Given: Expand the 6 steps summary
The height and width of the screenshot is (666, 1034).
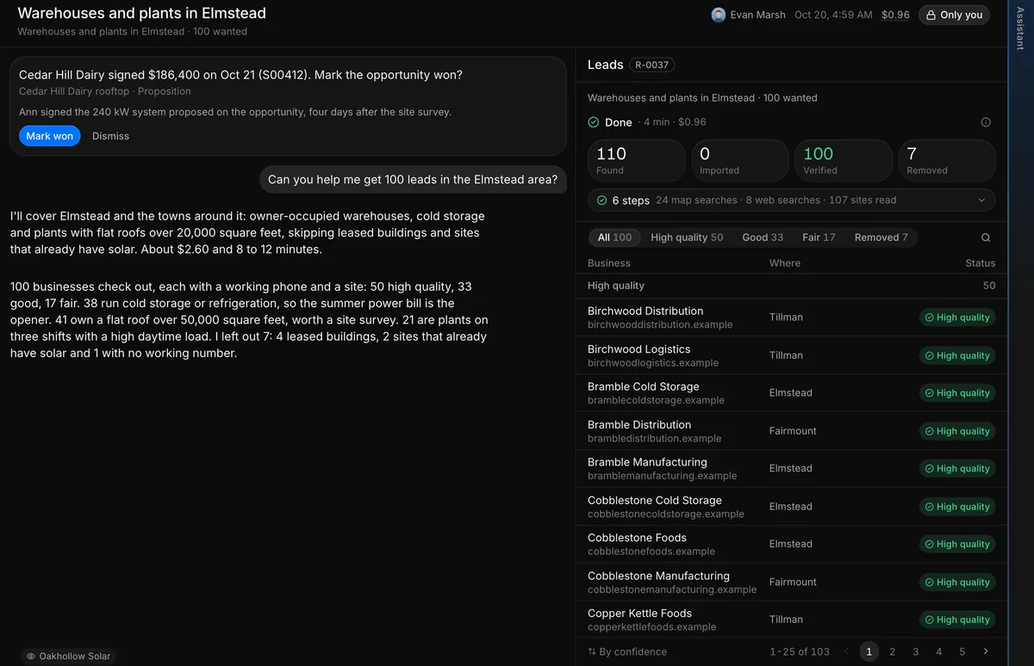Looking at the screenshot, I should tap(791, 200).
